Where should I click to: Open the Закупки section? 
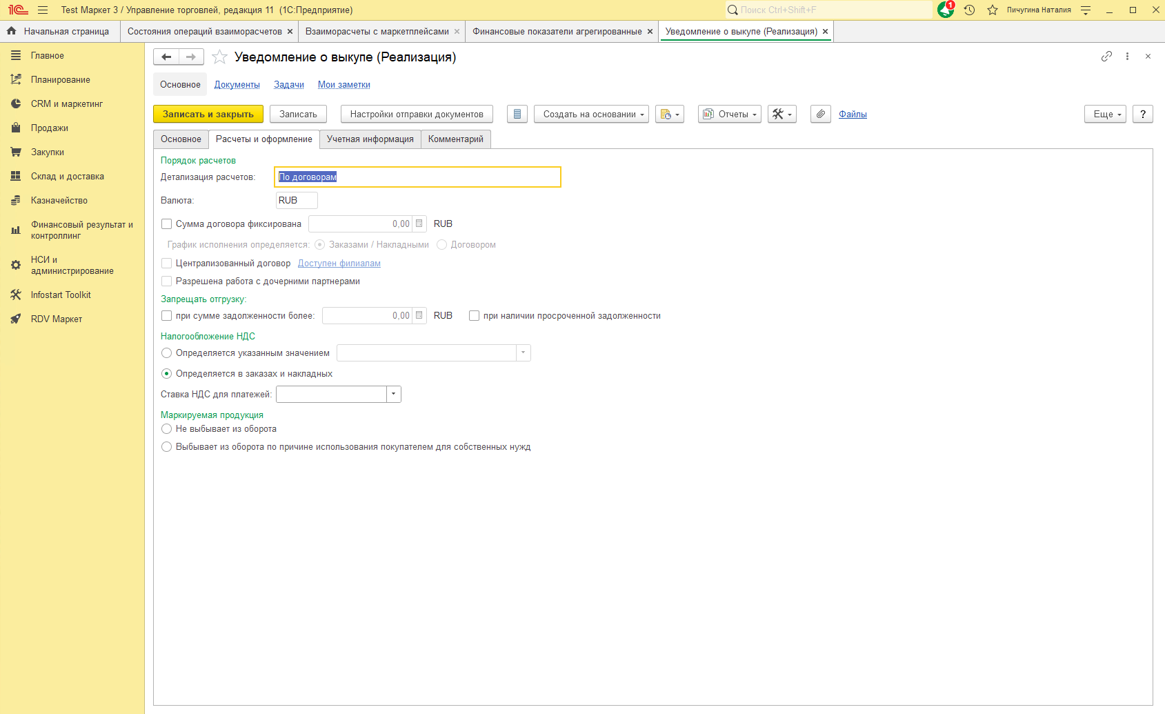click(x=48, y=152)
